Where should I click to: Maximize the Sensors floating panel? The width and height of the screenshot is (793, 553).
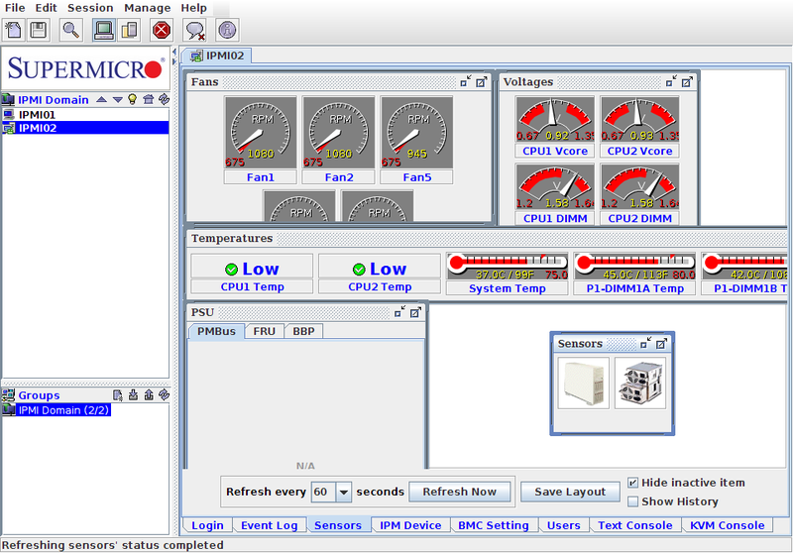(x=661, y=344)
